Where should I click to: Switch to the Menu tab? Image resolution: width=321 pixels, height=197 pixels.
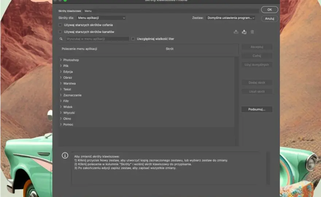(88, 11)
